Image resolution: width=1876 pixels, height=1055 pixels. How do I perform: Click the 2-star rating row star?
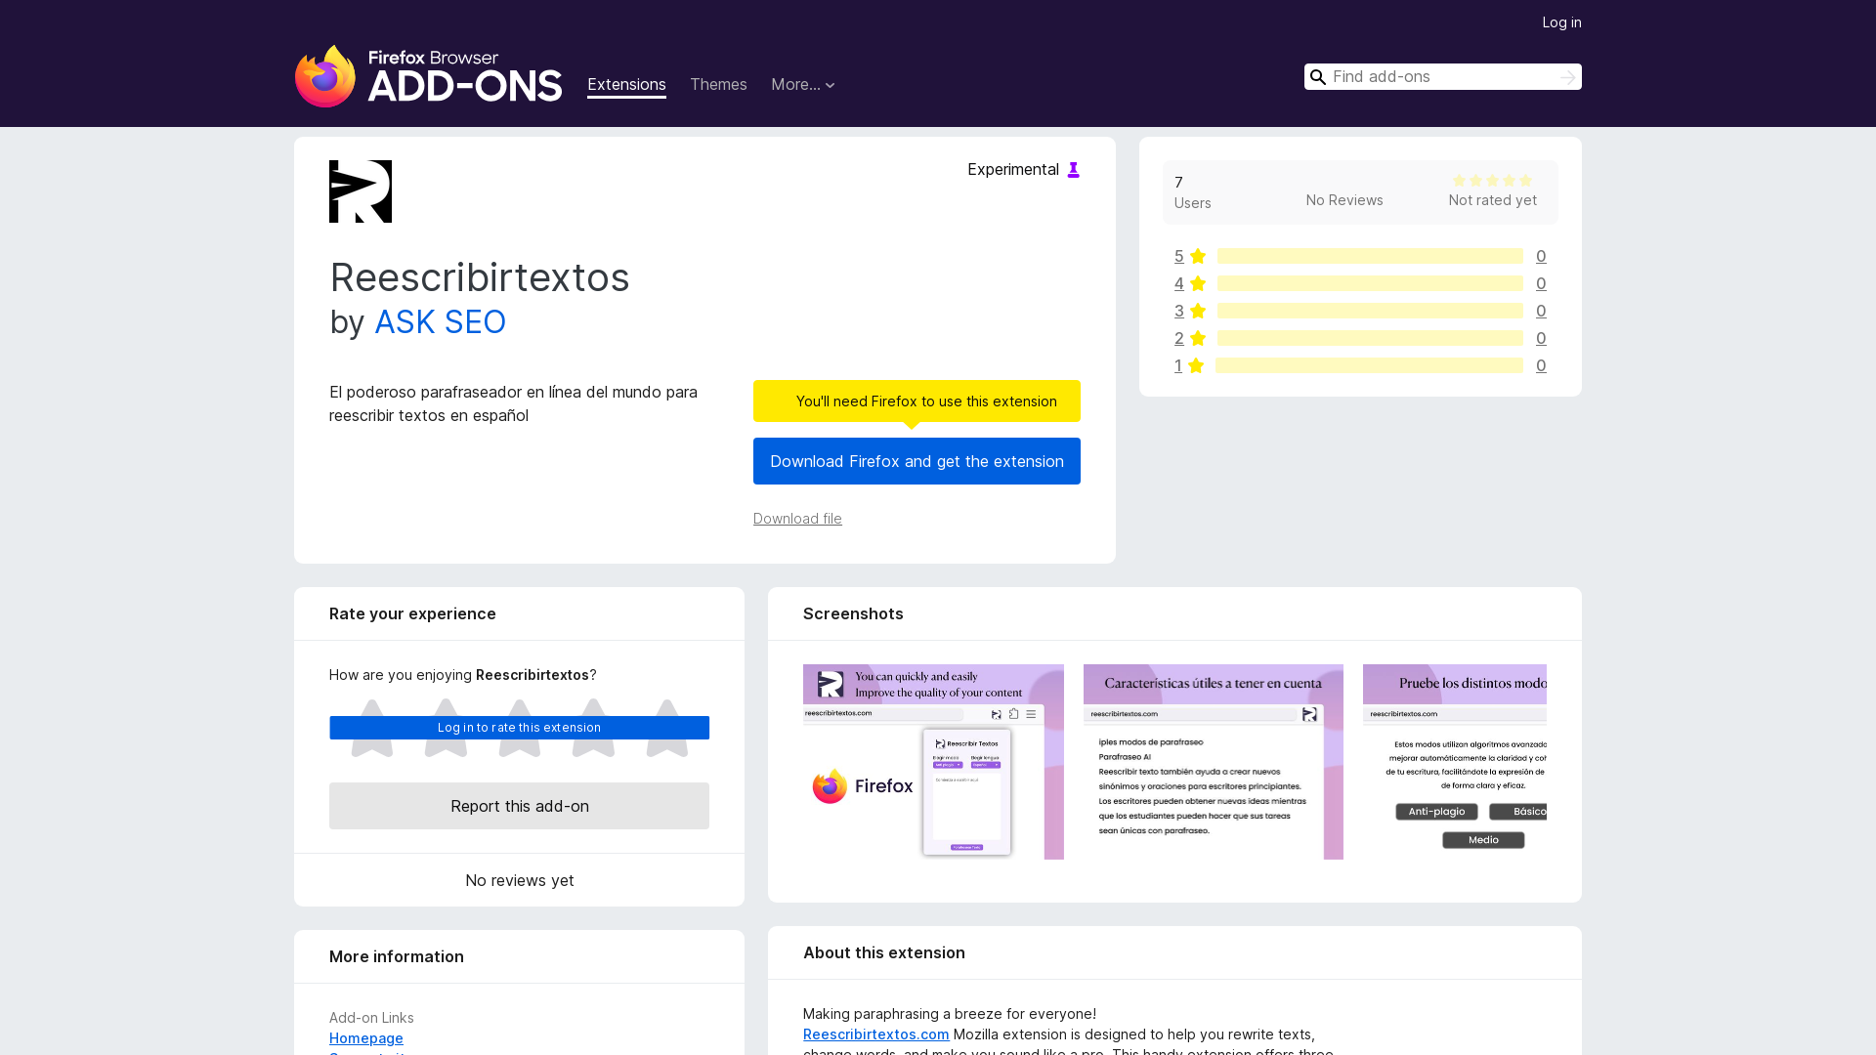tap(1198, 338)
